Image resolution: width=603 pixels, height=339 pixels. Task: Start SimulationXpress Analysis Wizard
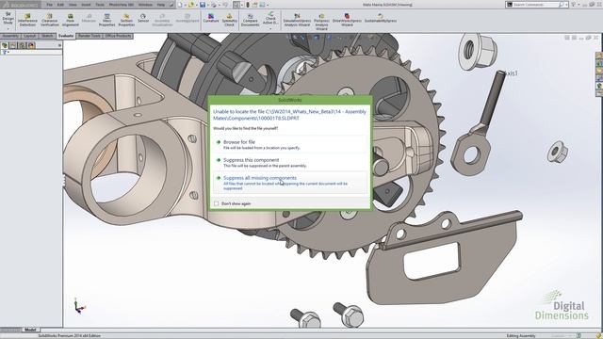[x=297, y=20]
